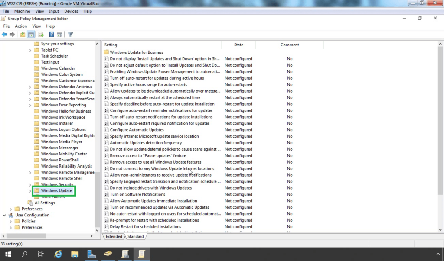Click the Task Scheduler folder icon
This screenshot has width=444, height=261.
coord(36,56)
